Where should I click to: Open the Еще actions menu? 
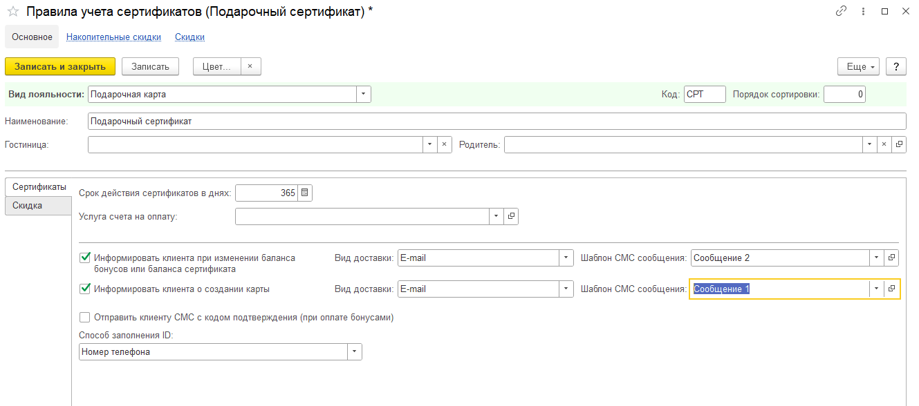coord(858,66)
